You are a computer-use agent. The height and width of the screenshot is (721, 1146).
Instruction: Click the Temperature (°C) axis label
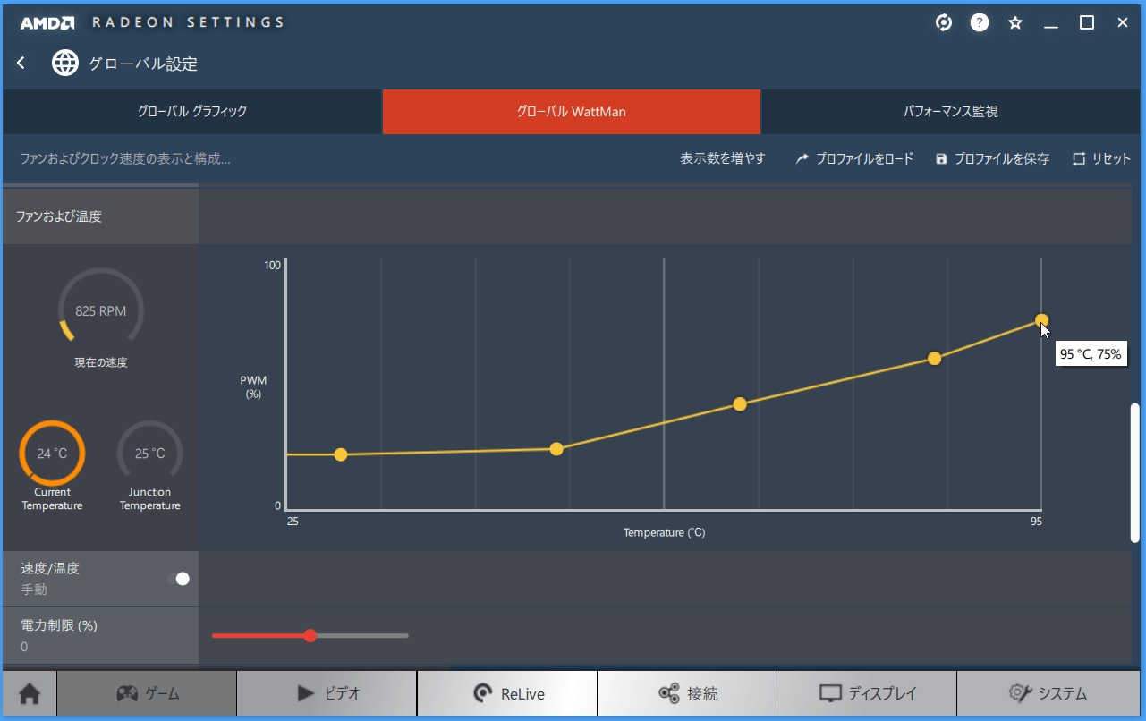coord(665,532)
